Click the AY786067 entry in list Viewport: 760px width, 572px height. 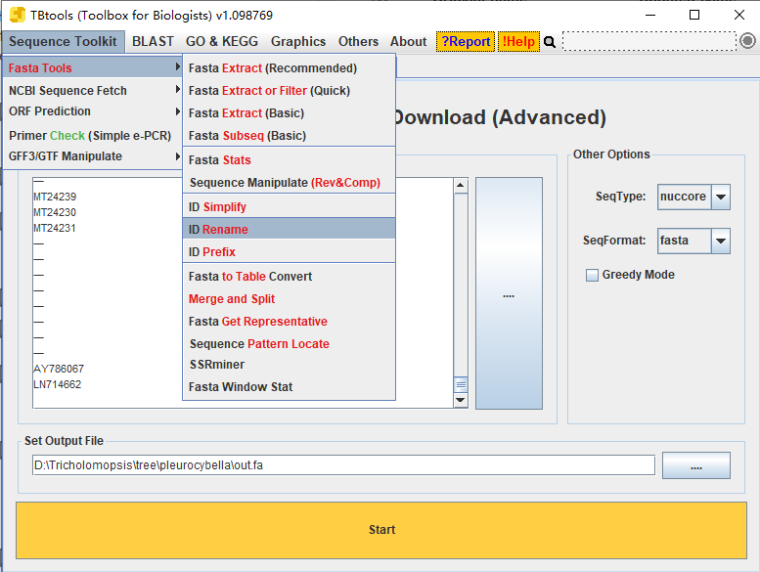(59, 369)
